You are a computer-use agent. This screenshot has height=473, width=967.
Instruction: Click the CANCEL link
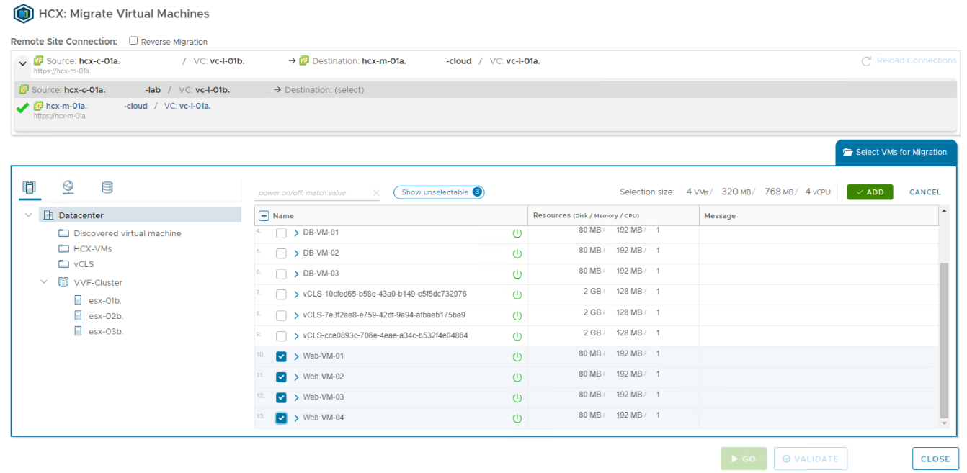point(925,192)
